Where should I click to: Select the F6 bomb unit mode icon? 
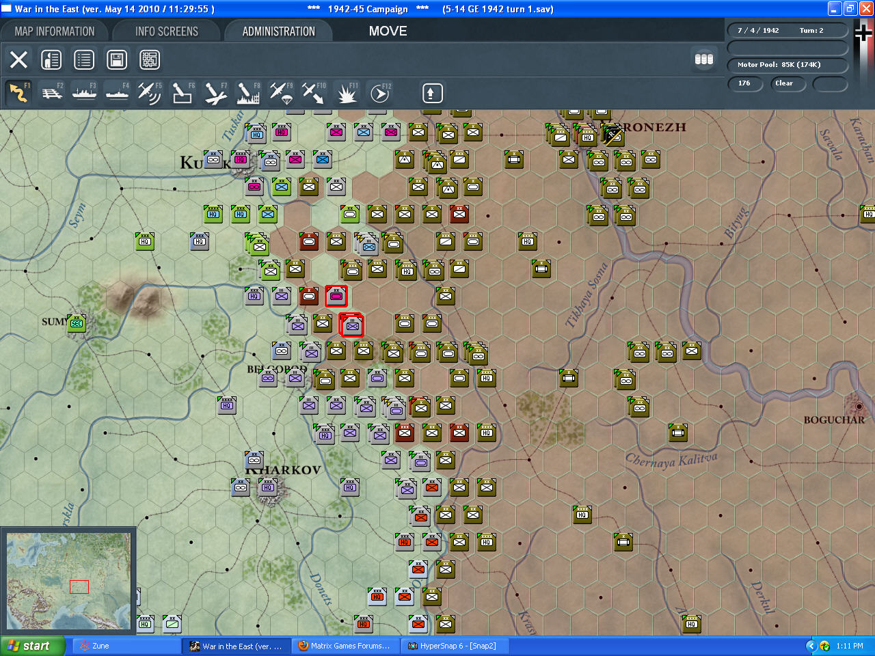(x=183, y=93)
